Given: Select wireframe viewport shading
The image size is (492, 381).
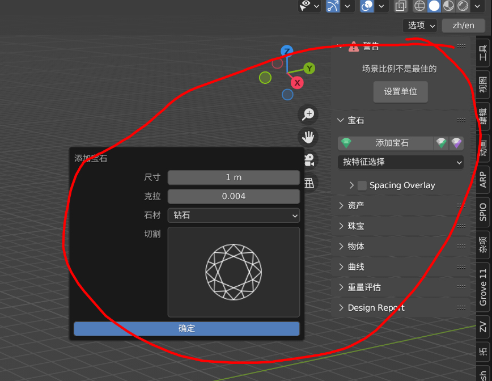Looking at the screenshot, I should click(x=419, y=6).
